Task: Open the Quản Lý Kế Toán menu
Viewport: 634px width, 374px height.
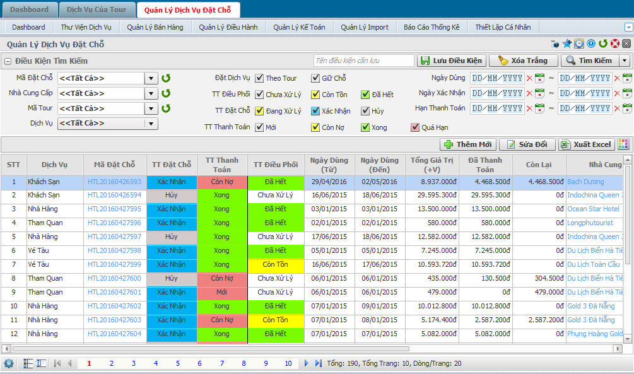Action: coord(299,27)
